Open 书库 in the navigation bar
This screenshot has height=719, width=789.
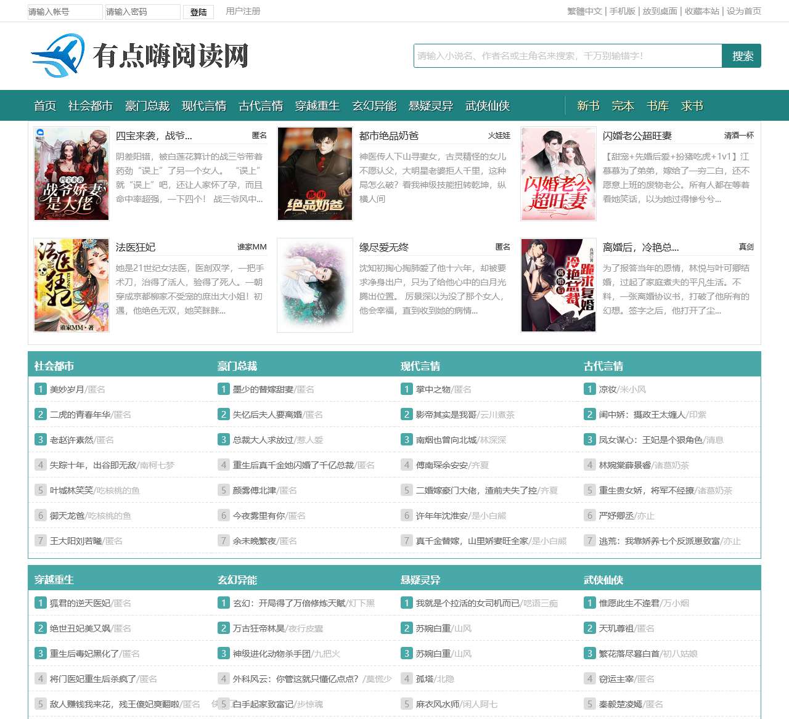coord(658,106)
